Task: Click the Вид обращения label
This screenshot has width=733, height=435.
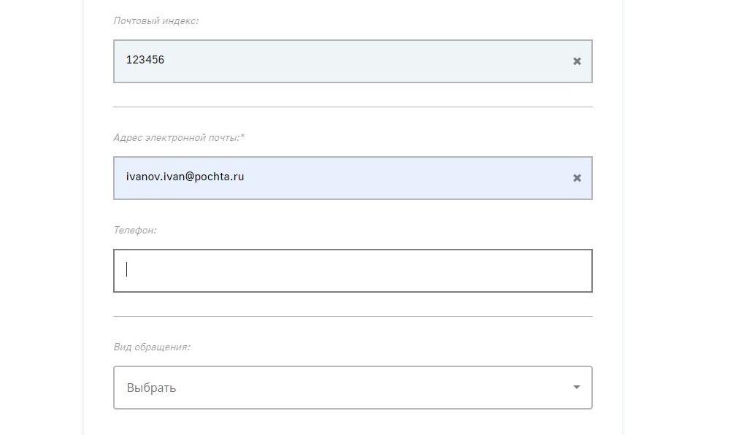Action: [151, 347]
